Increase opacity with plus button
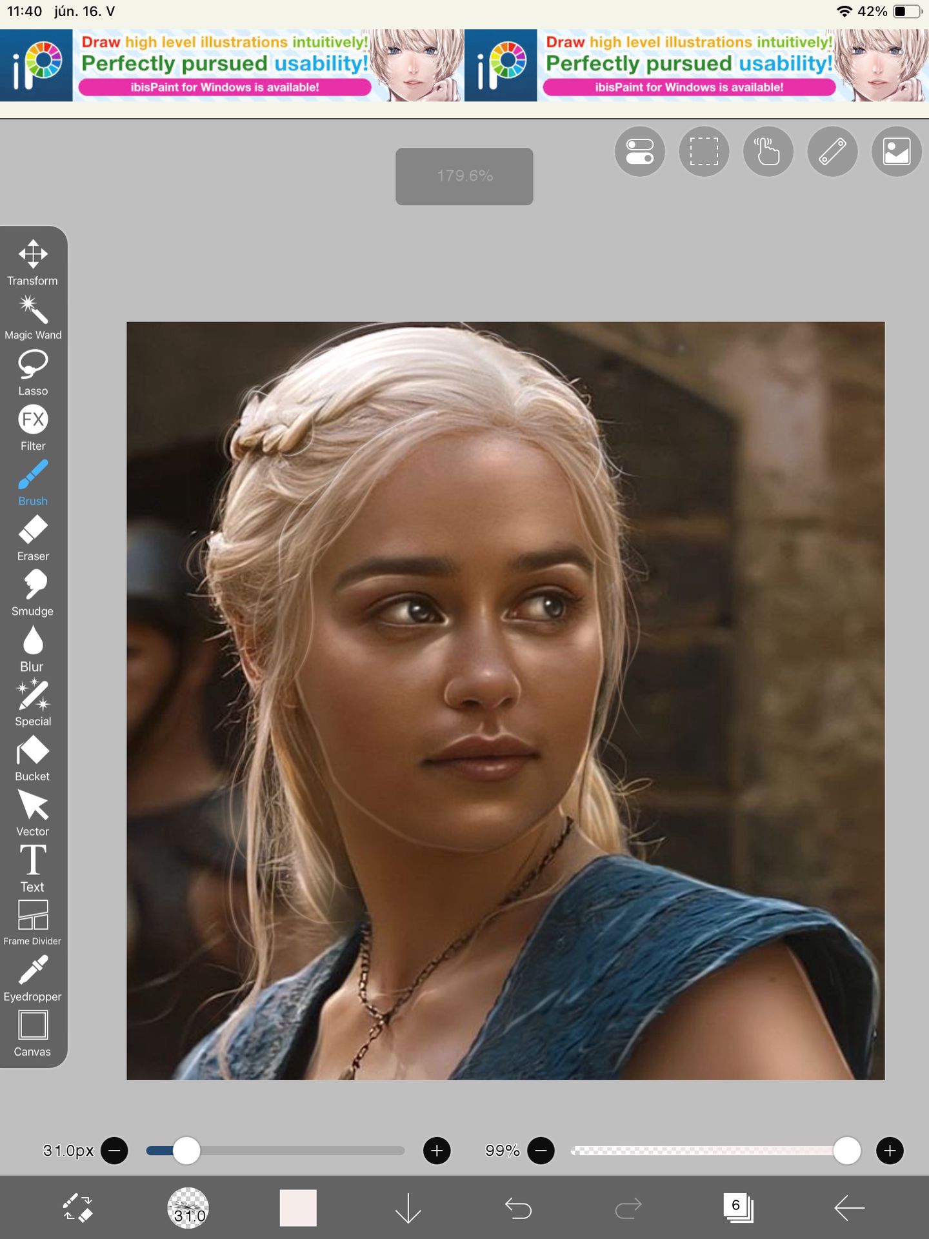The image size is (929, 1239). [x=890, y=1151]
